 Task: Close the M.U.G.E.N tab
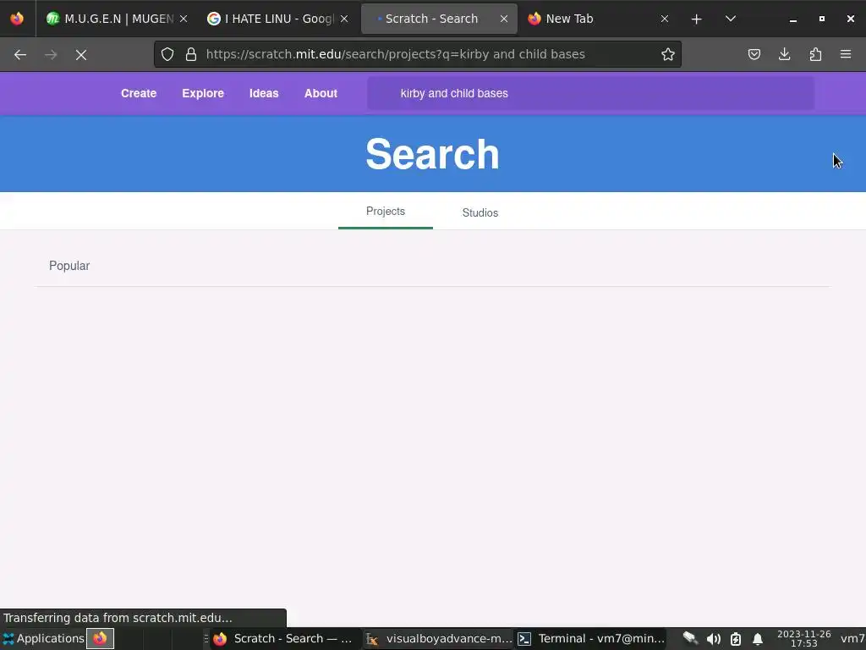pyautogui.click(x=184, y=19)
